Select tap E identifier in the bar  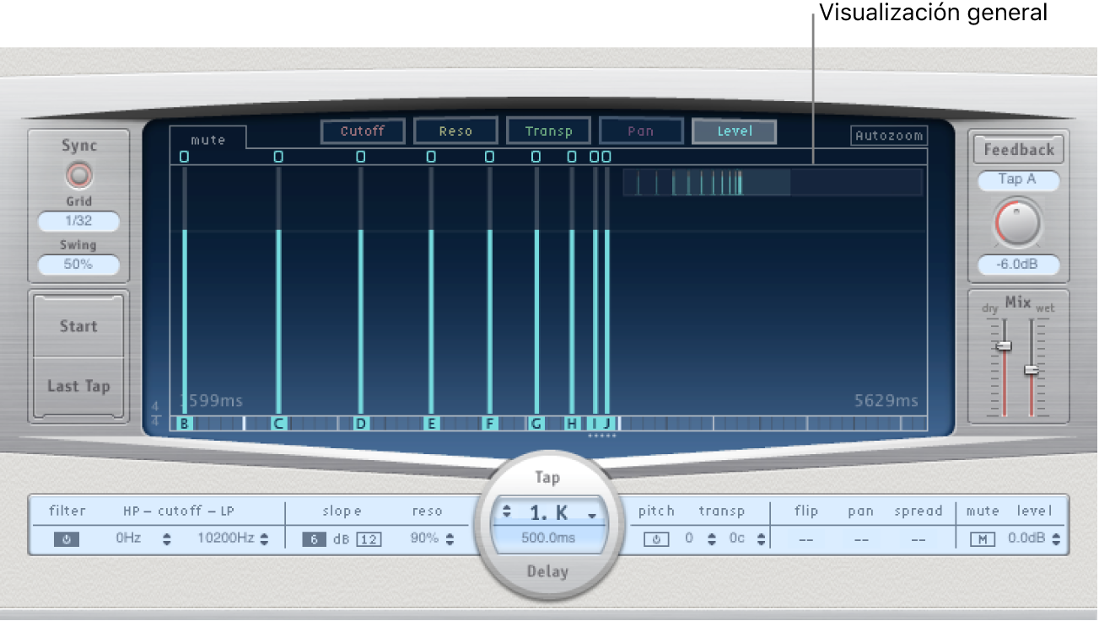tap(431, 424)
